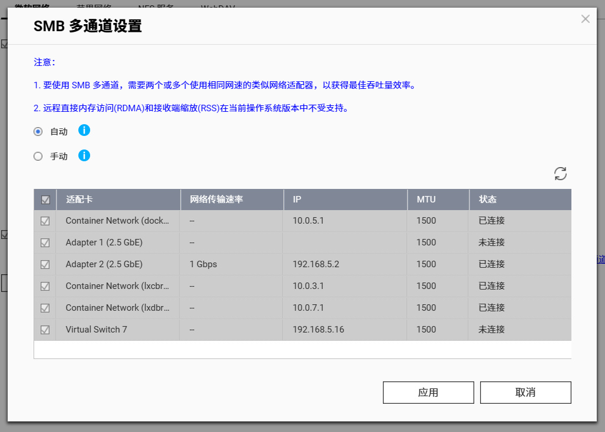Click the 取消 button
Screen dimensions: 605x432
525,393
